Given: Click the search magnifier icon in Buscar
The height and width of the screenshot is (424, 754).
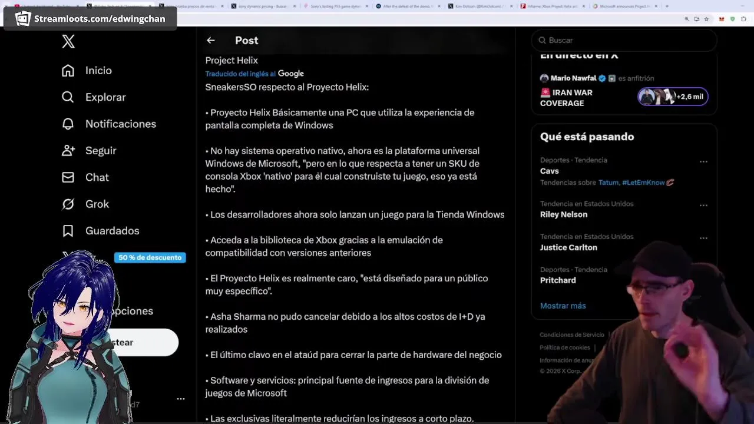Looking at the screenshot, I should click(542, 40).
